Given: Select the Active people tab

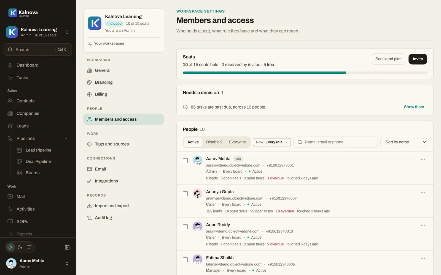Looking at the screenshot, I should (x=193, y=142).
